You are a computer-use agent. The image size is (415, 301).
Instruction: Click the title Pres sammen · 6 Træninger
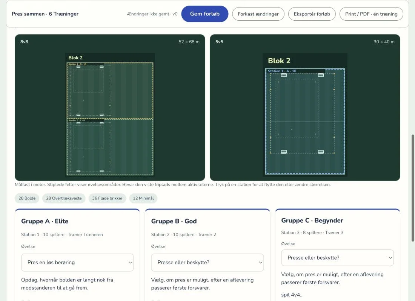click(45, 14)
